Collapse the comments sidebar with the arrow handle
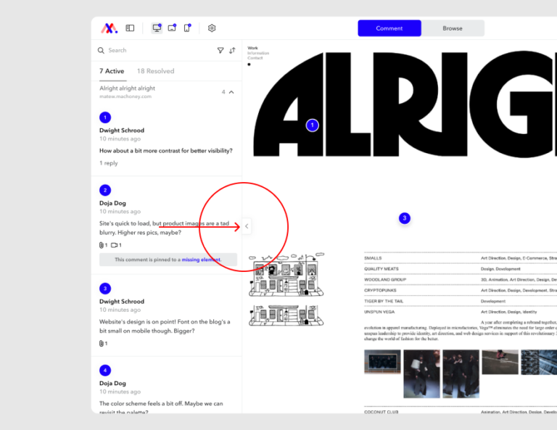The height and width of the screenshot is (430, 557). click(x=247, y=226)
